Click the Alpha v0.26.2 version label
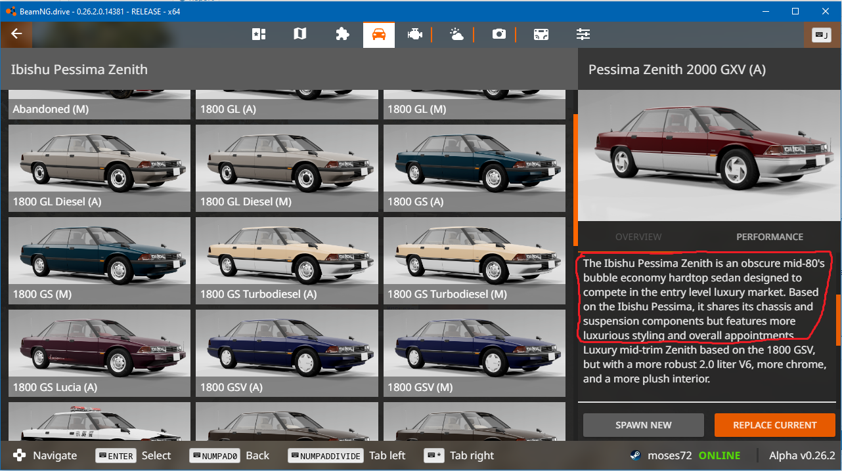 click(x=802, y=455)
